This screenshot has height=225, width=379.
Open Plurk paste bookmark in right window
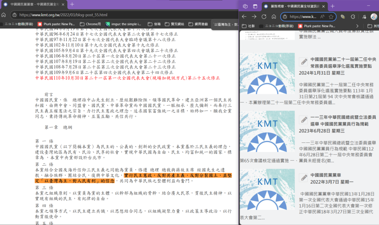point(317,26)
